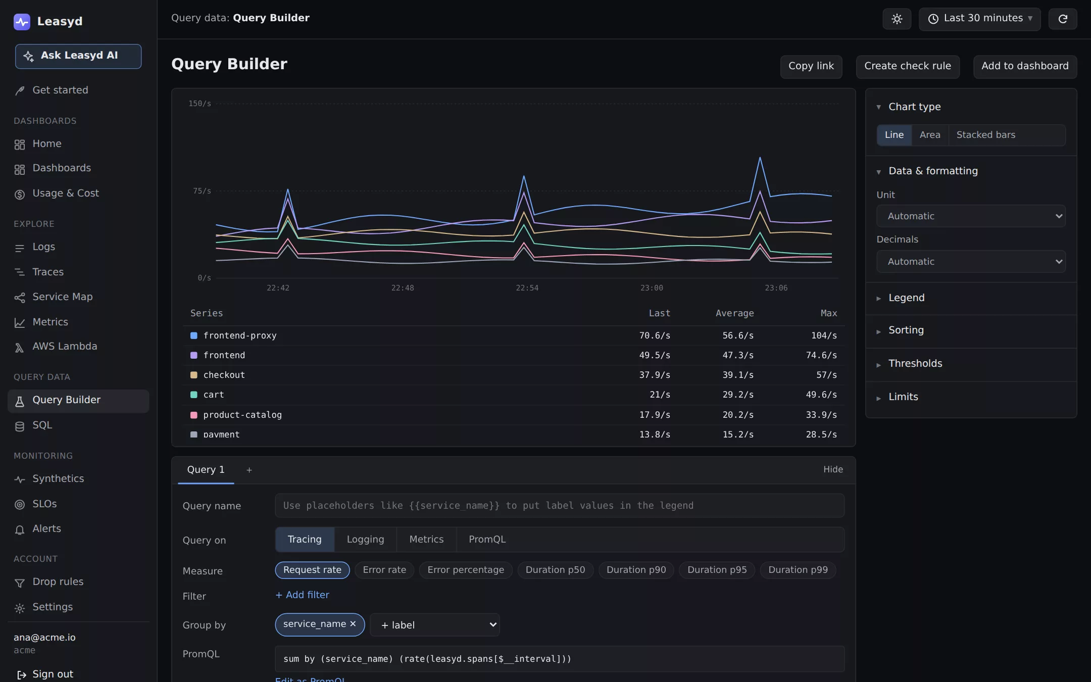Open the Decimals dropdown
Viewport: 1091px width, 682px height.
(x=971, y=262)
